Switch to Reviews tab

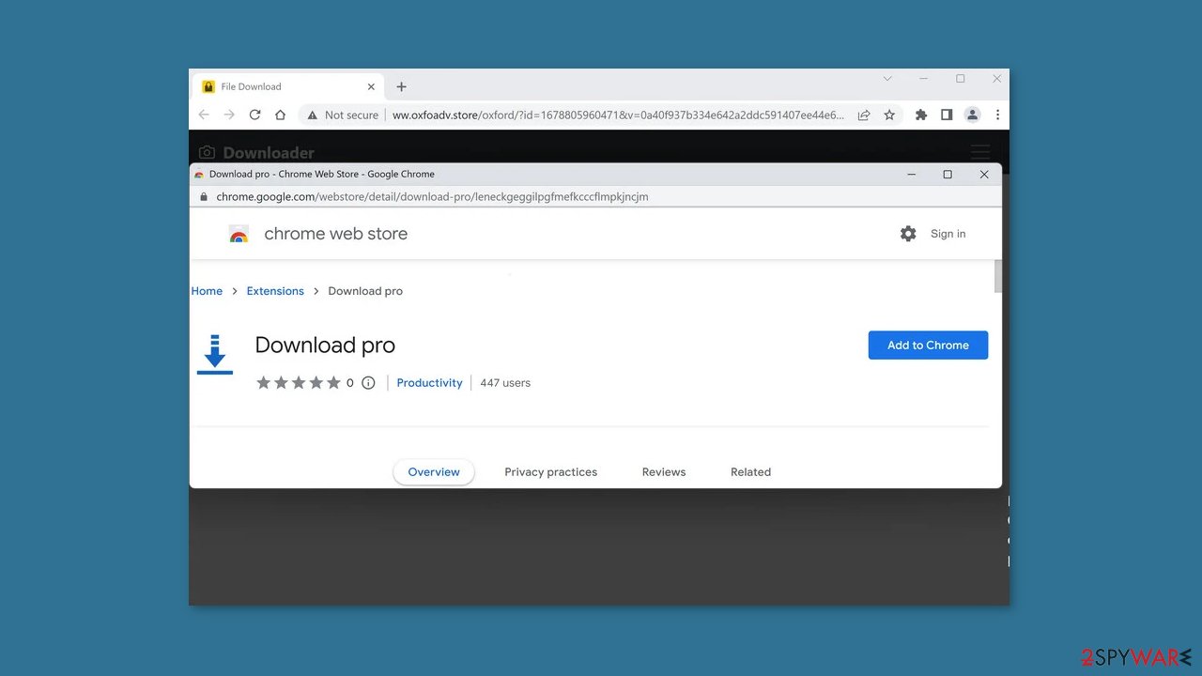point(664,472)
